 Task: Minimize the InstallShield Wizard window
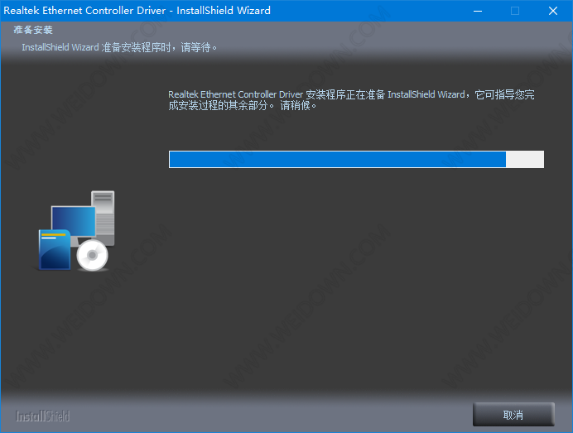tap(478, 11)
